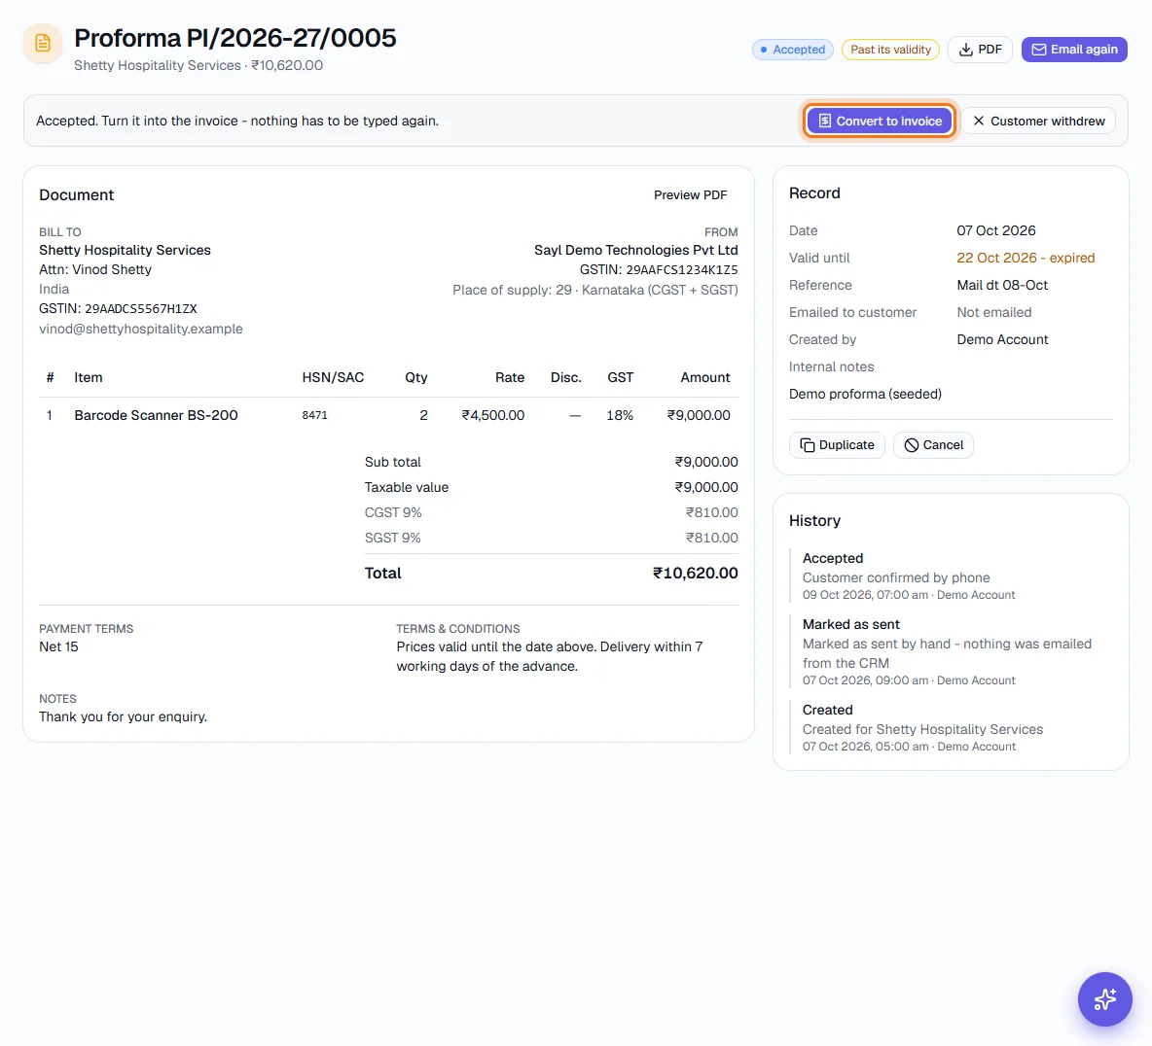The width and height of the screenshot is (1152, 1046).
Task: Open the AI sparkle assistant button
Action: point(1104,999)
